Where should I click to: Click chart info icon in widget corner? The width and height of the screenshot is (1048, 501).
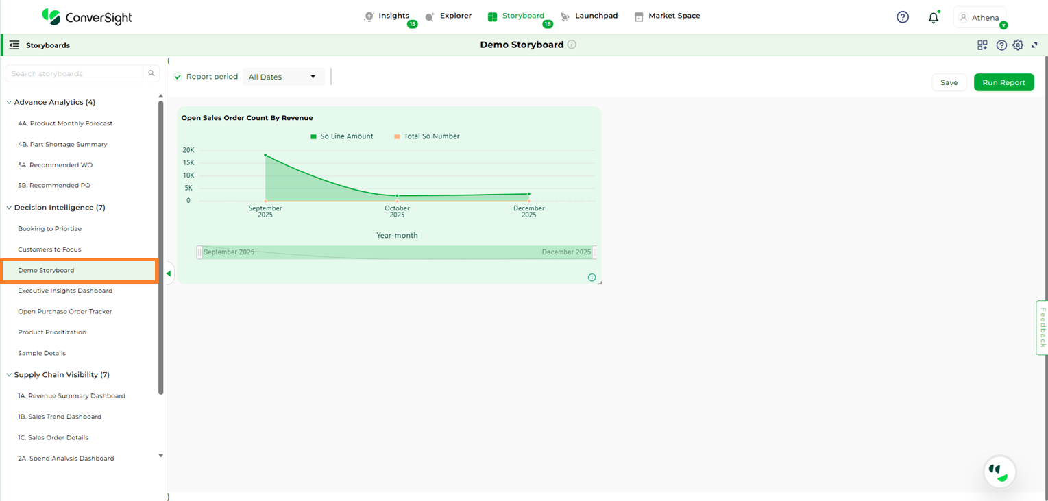[x=592, y=278]
